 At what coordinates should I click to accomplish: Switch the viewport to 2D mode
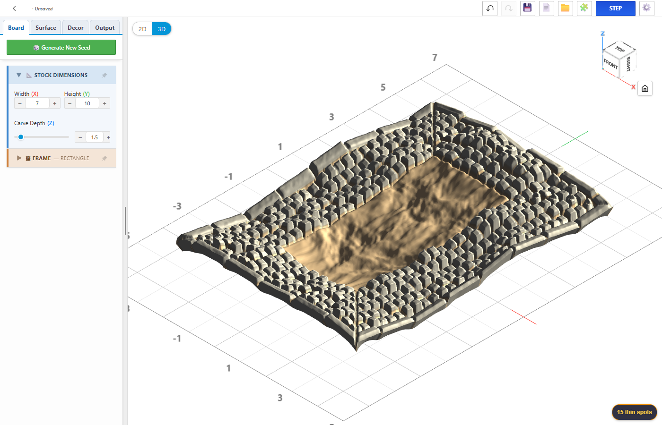142,29
